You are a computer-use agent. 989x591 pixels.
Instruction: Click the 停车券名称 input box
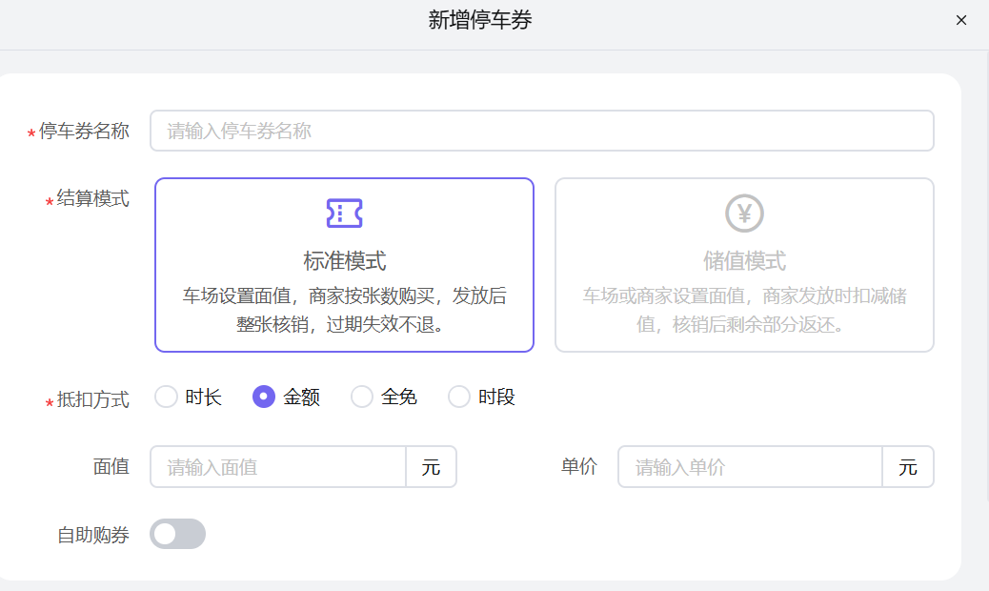541,131
